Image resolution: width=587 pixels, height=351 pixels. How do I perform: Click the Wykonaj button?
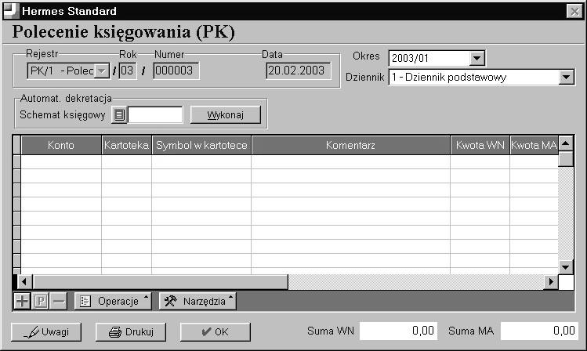[x=226, y=114]
